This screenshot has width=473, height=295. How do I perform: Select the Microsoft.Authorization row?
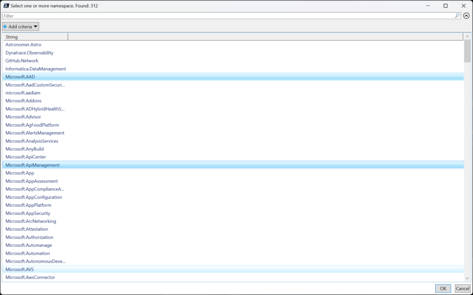[x=233, y=237]
